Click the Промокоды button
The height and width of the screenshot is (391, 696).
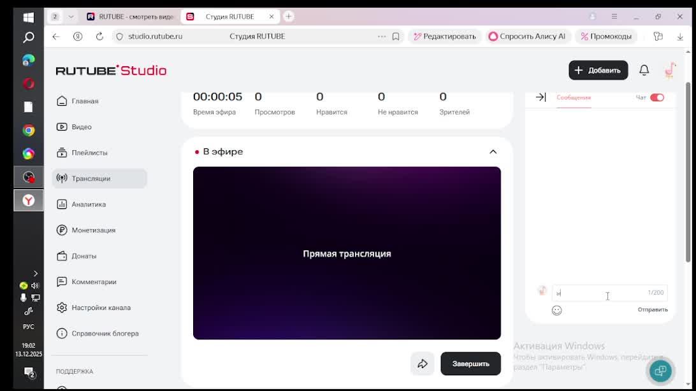(x=606, y=36)
